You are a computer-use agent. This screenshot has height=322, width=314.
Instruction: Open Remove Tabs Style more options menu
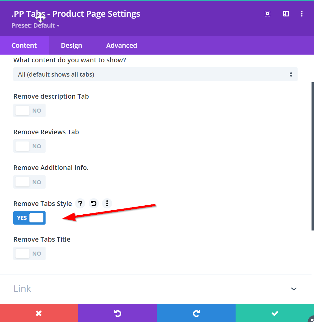(107, 203)
